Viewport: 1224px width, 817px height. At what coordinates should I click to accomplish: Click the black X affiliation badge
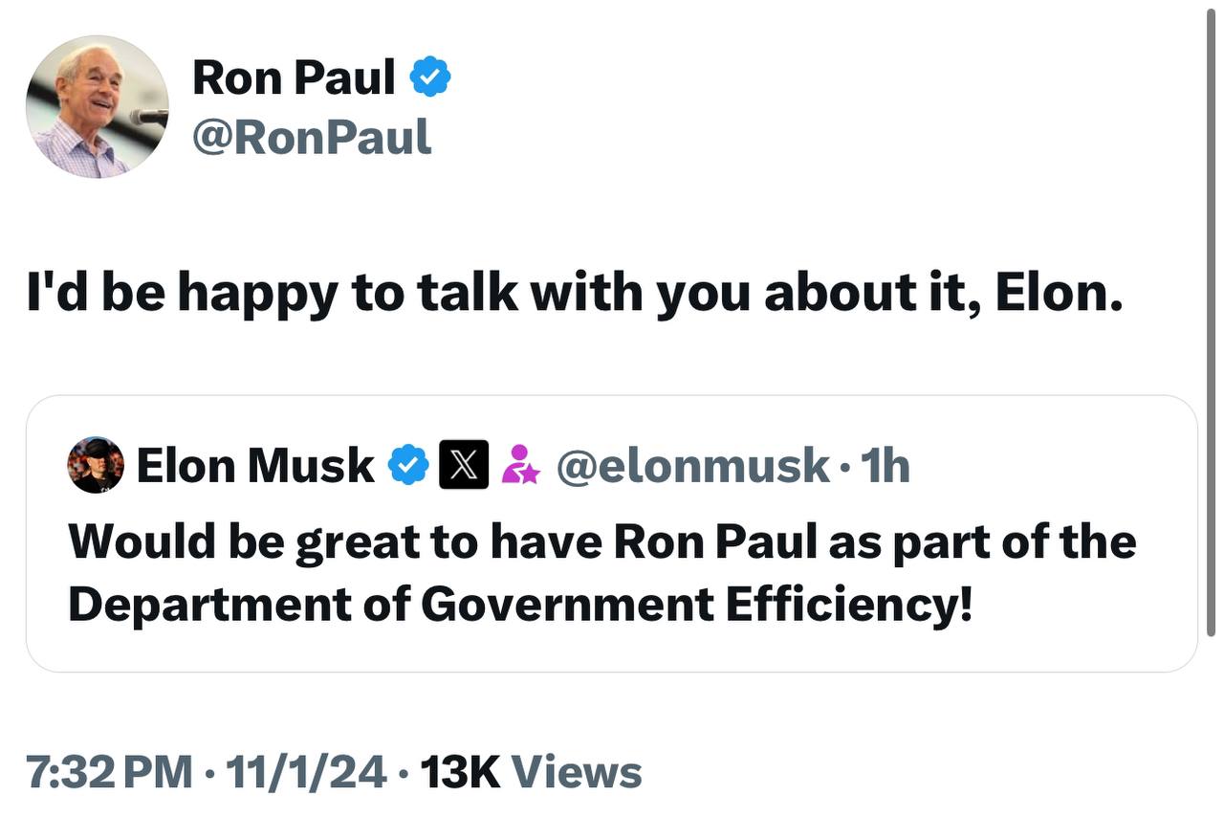click(x=464, y=465)
